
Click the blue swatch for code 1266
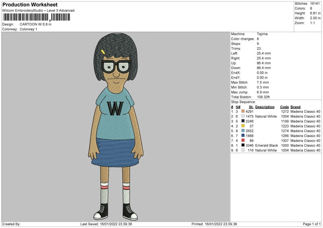click(x=243, y=136)
